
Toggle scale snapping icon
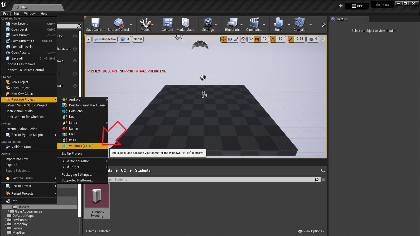pyautogui.click(x=291, y=39)
